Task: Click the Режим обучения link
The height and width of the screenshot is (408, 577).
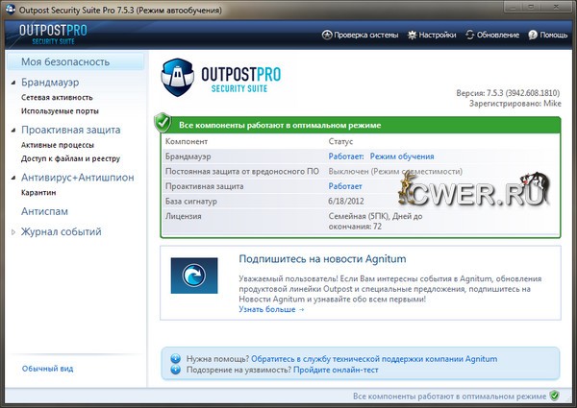Action: click(x=401, y=156)
